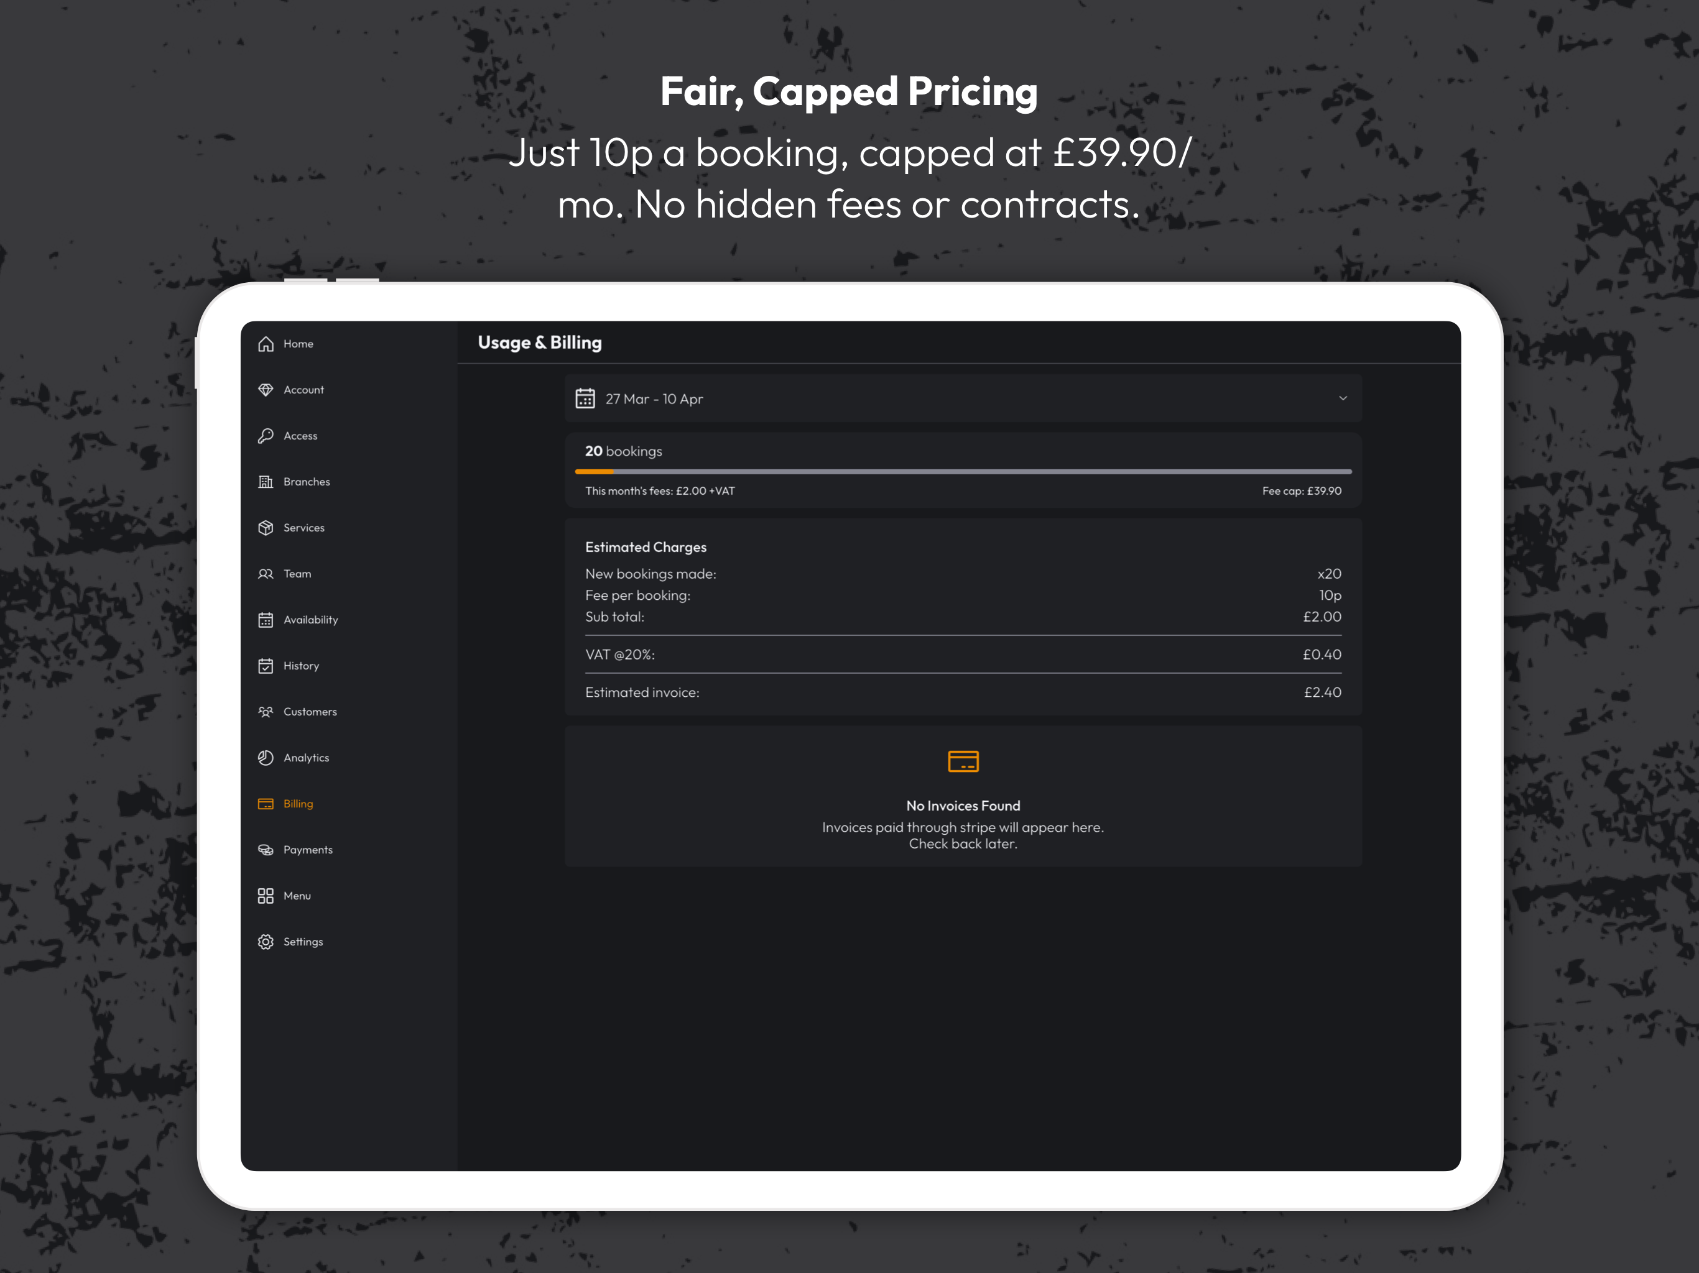Open the Payments menu item
This screenshot has height=1273, width=1699.
pos(296,850)
